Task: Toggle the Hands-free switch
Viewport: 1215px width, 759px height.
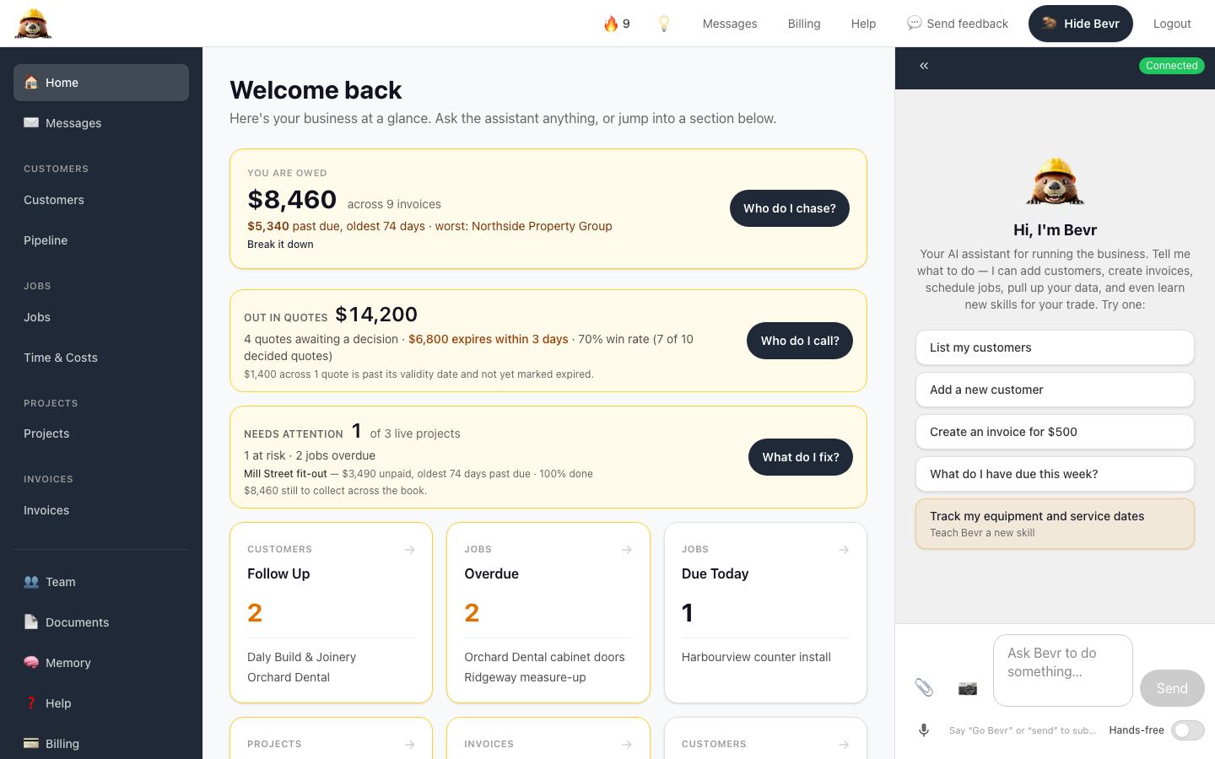Action: point(1187,730)
